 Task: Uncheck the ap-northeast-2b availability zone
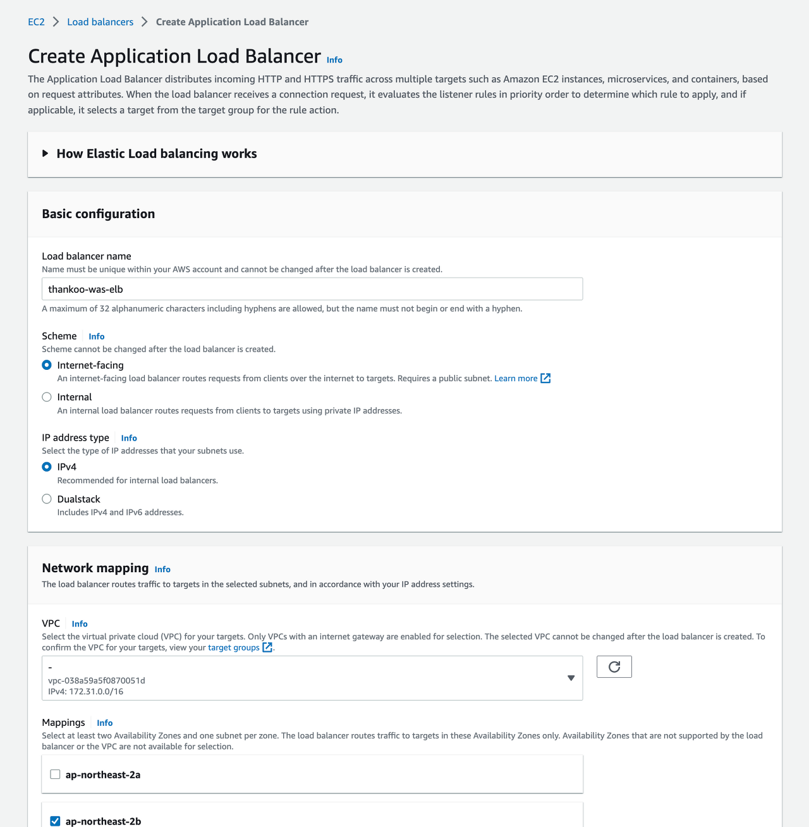(x=55, y=821)
